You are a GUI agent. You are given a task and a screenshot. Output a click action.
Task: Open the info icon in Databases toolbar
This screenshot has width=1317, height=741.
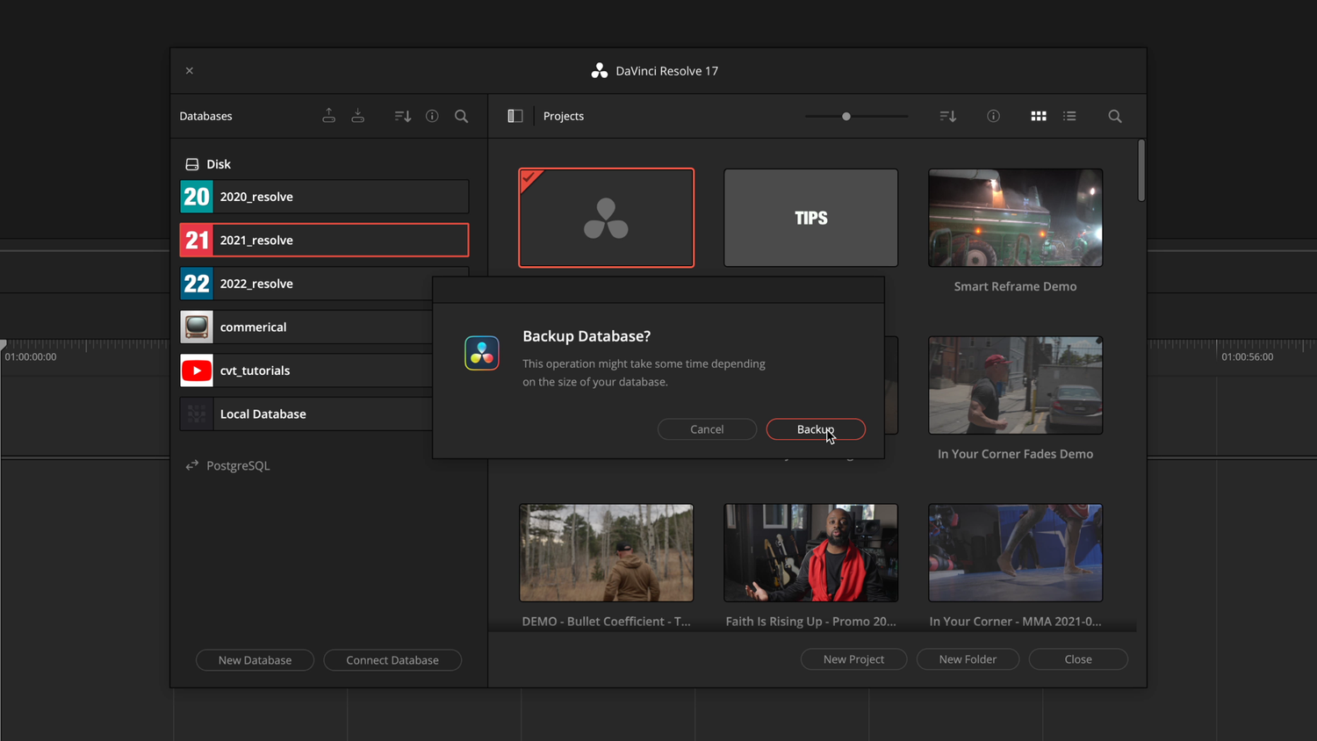431,115
